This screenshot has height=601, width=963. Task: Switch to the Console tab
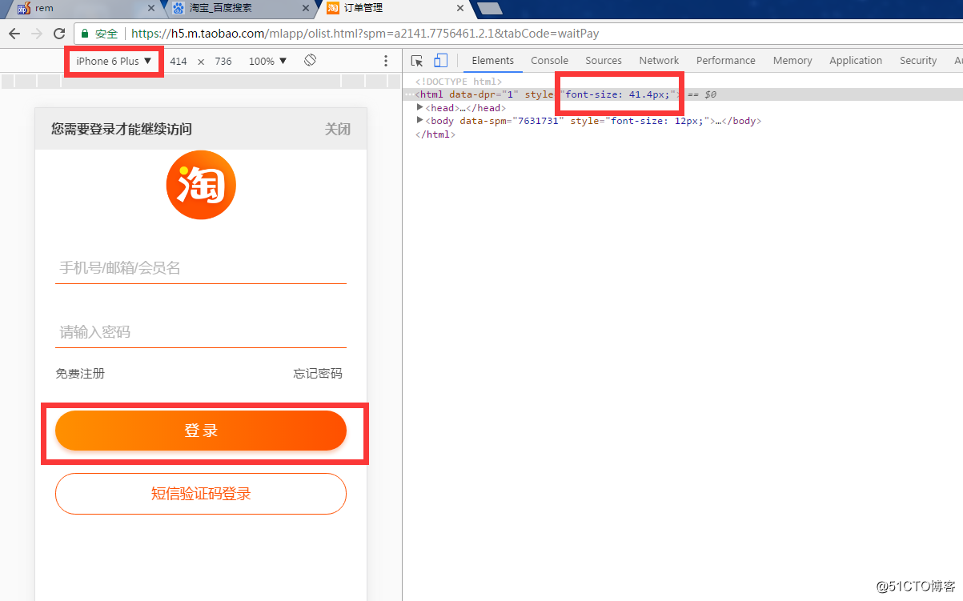pos(550,61)
